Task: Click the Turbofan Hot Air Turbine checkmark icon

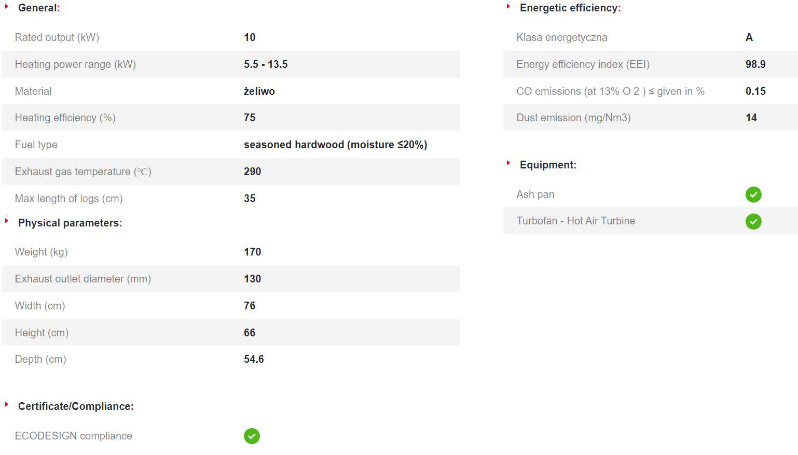Action: 753,222
